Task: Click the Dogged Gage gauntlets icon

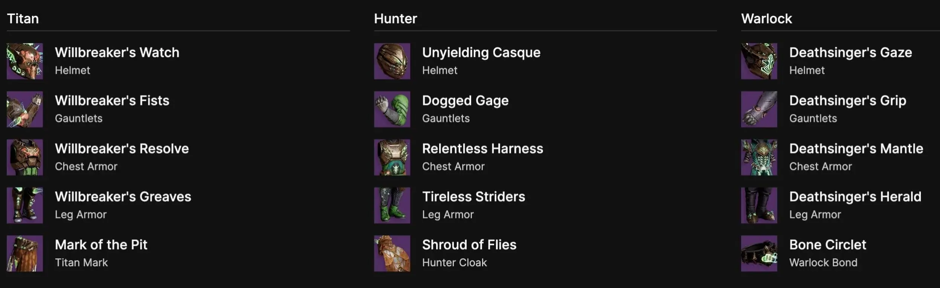Action: [x=392, y=109]
